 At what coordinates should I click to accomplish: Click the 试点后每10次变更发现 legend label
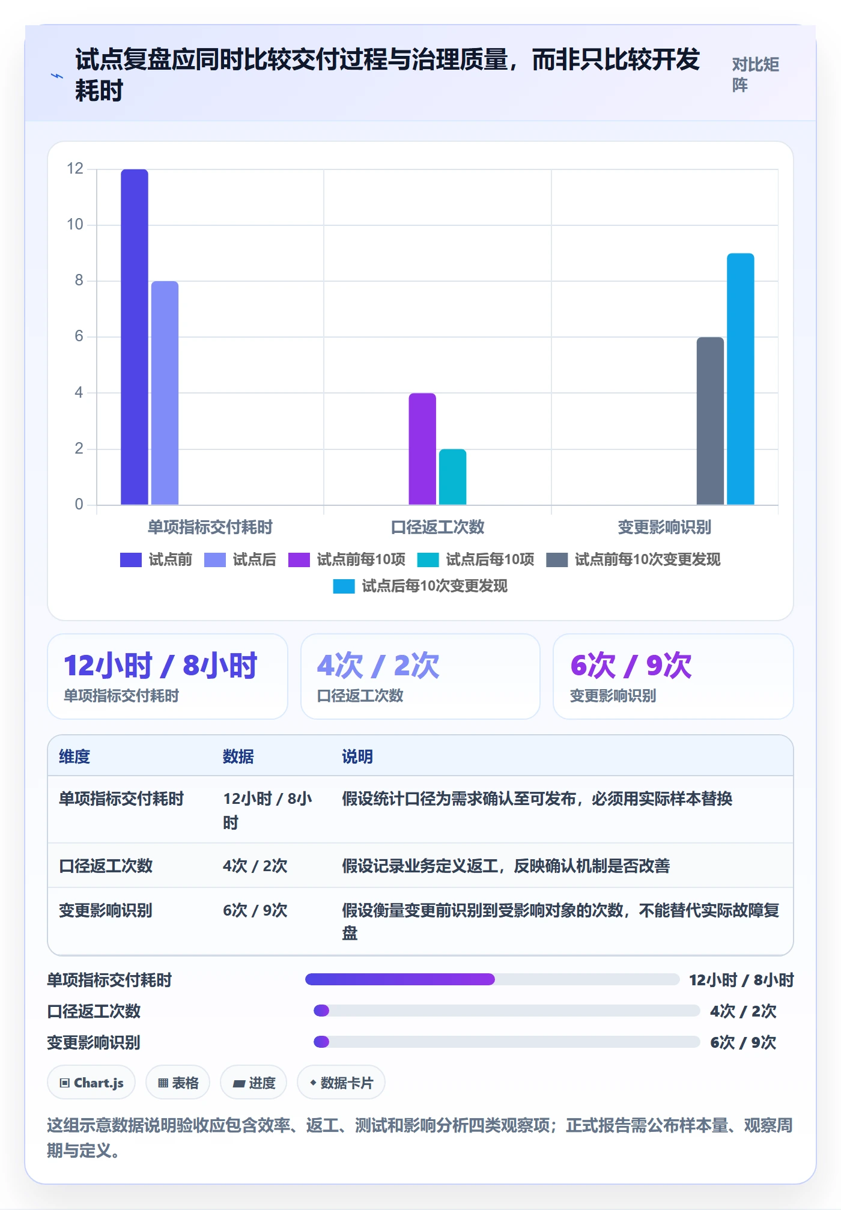435,586
